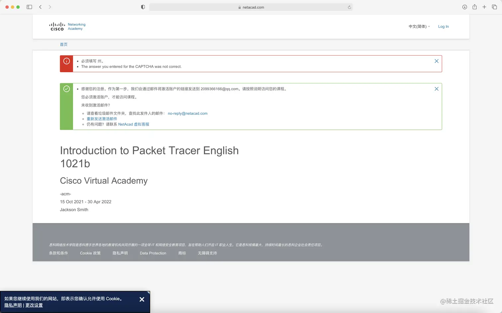
Task: Dismiss the green registration success alert
Action: (x=437, y=89)
